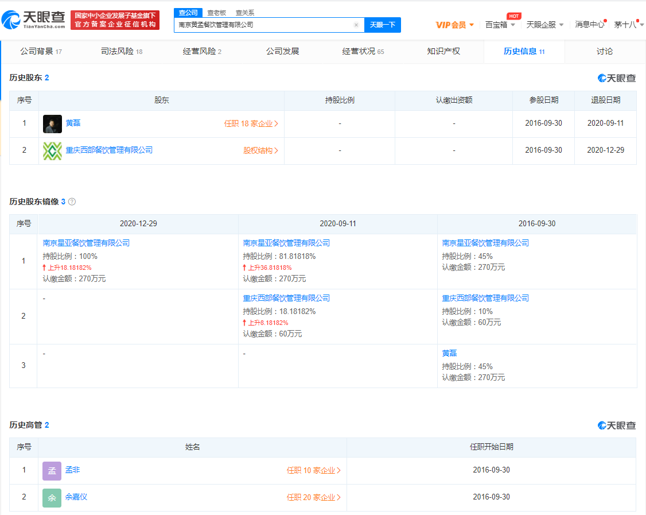Open the help icon next to 历史股东镜像
Viewport: 646px width, 515px height.
coord(72,202)
